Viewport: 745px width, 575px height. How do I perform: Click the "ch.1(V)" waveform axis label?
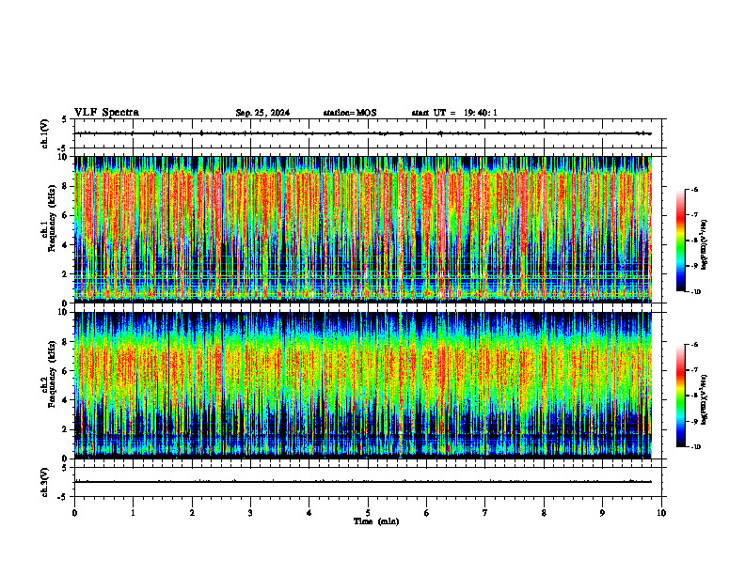pyautogui.click(x=44, y=133)
